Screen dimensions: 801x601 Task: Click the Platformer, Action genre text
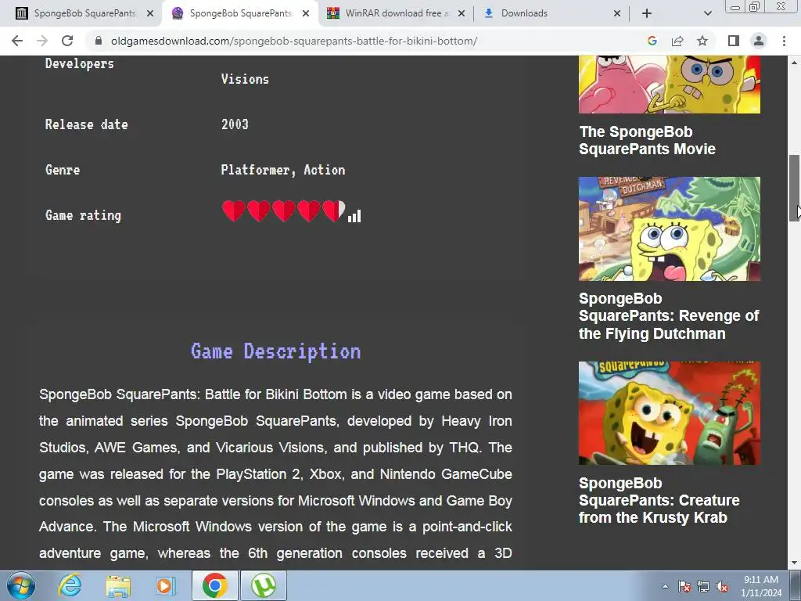coord(283,170)
